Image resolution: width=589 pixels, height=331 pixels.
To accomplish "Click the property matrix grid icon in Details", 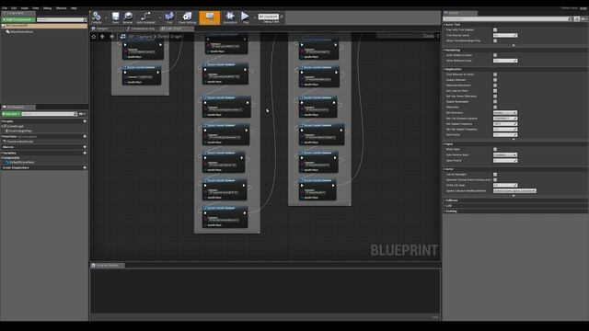I will point(577,18).
